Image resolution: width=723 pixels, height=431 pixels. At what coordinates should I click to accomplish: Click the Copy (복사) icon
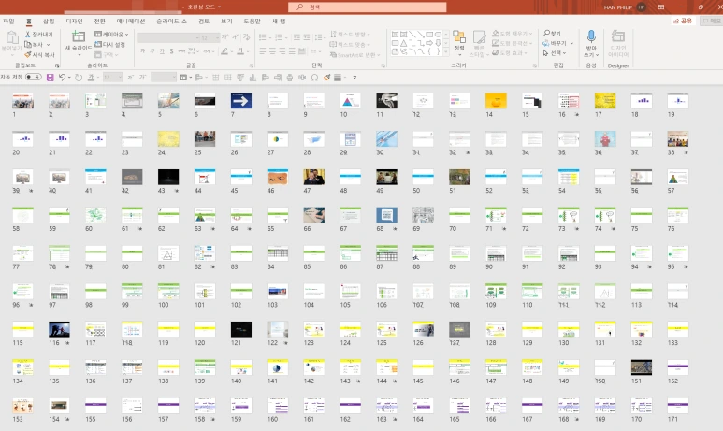(x=28, y=45)
